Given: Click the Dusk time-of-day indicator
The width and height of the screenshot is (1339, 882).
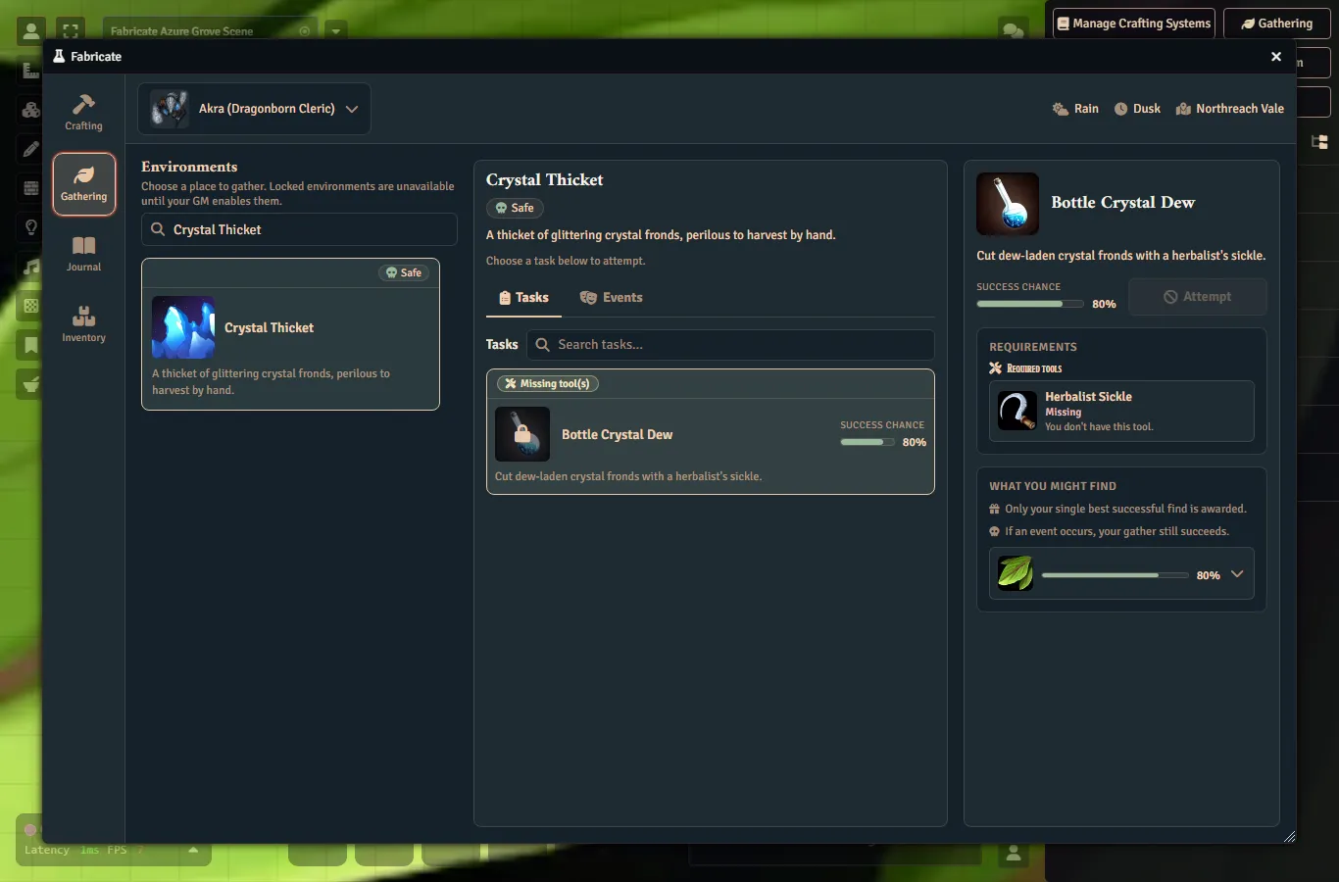Looking at the screenshot, I should 1137,109.
